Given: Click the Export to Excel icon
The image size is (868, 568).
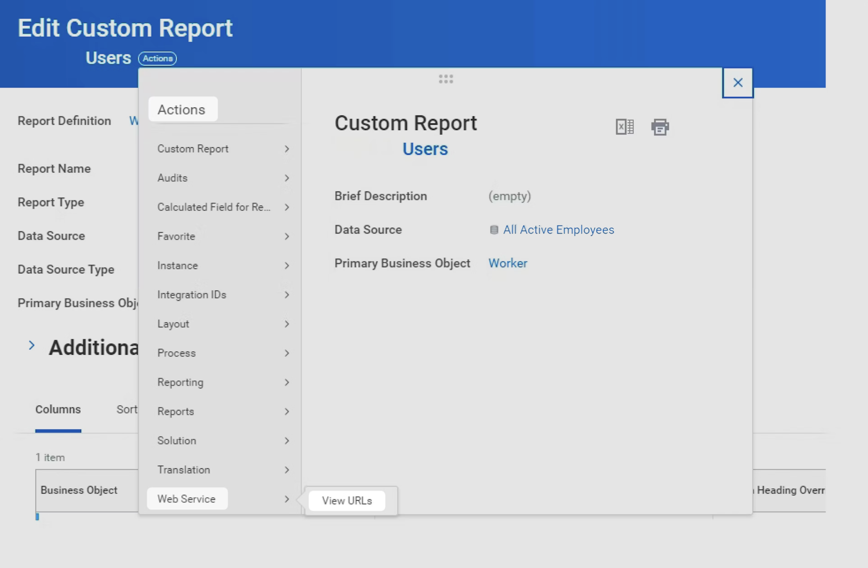Looking at the screenshot, I should click(x=624, y=127).
